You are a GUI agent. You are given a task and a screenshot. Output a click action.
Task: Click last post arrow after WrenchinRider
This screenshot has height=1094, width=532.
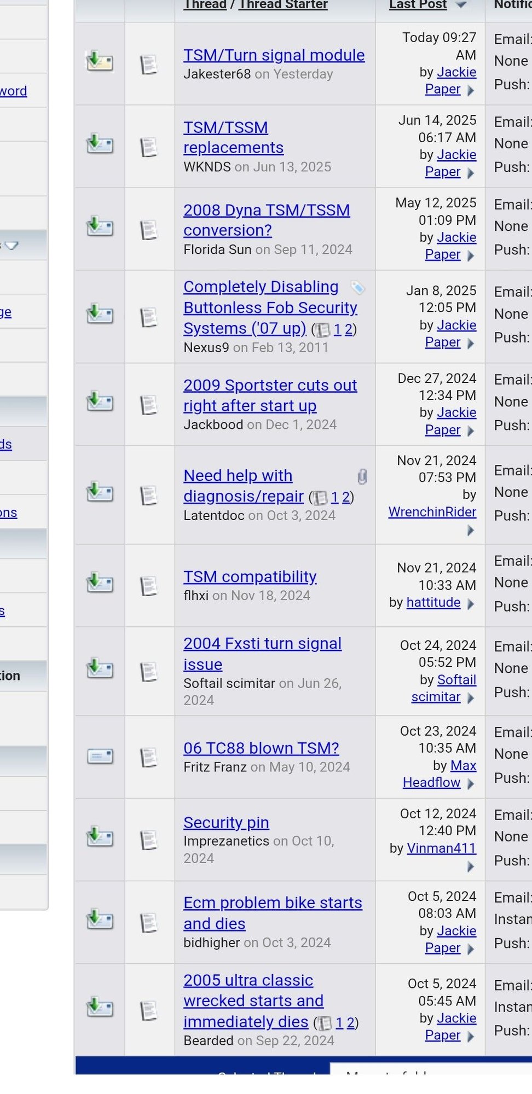coord(471,531)
